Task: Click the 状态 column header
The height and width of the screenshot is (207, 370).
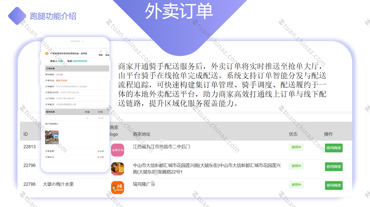Action: click(293, 134)
